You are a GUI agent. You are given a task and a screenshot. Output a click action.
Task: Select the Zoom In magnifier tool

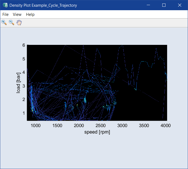tap(4, 23)
